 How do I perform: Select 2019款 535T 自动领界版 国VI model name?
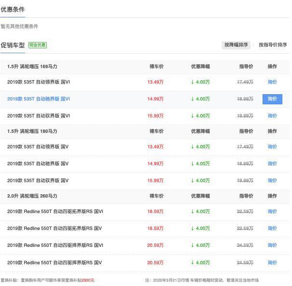[39, 82]
